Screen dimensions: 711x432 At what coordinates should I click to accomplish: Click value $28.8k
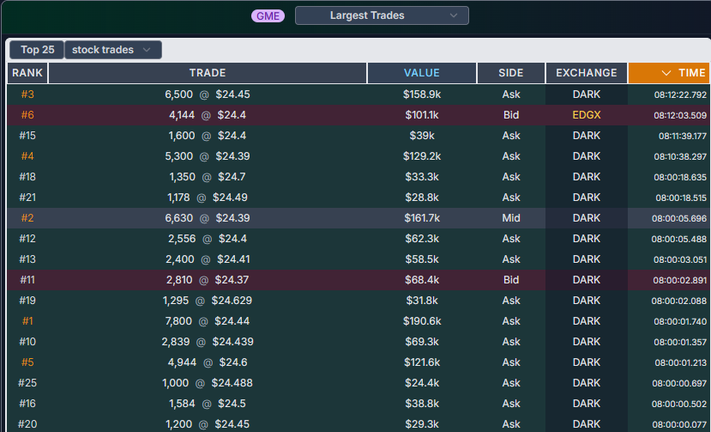[x=422, y=198]
